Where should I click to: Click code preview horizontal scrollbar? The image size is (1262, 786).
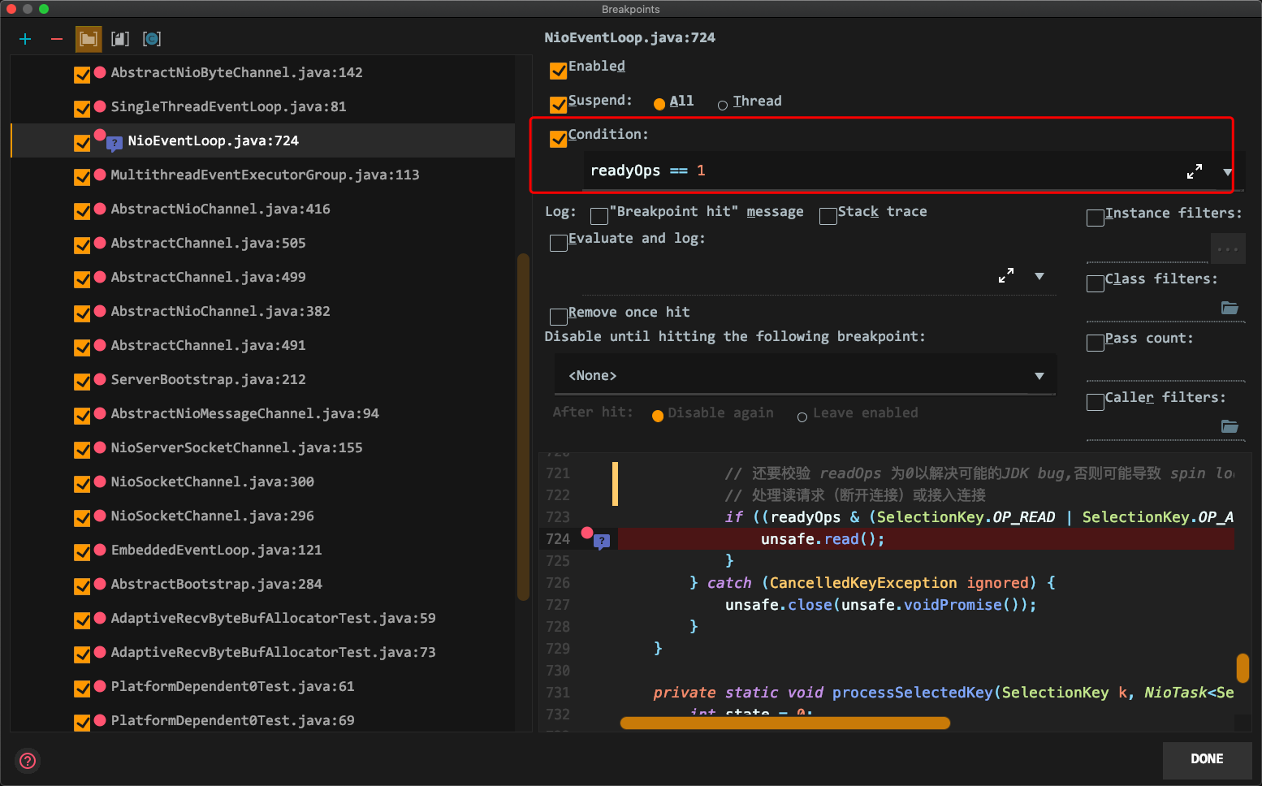(784, 723)
